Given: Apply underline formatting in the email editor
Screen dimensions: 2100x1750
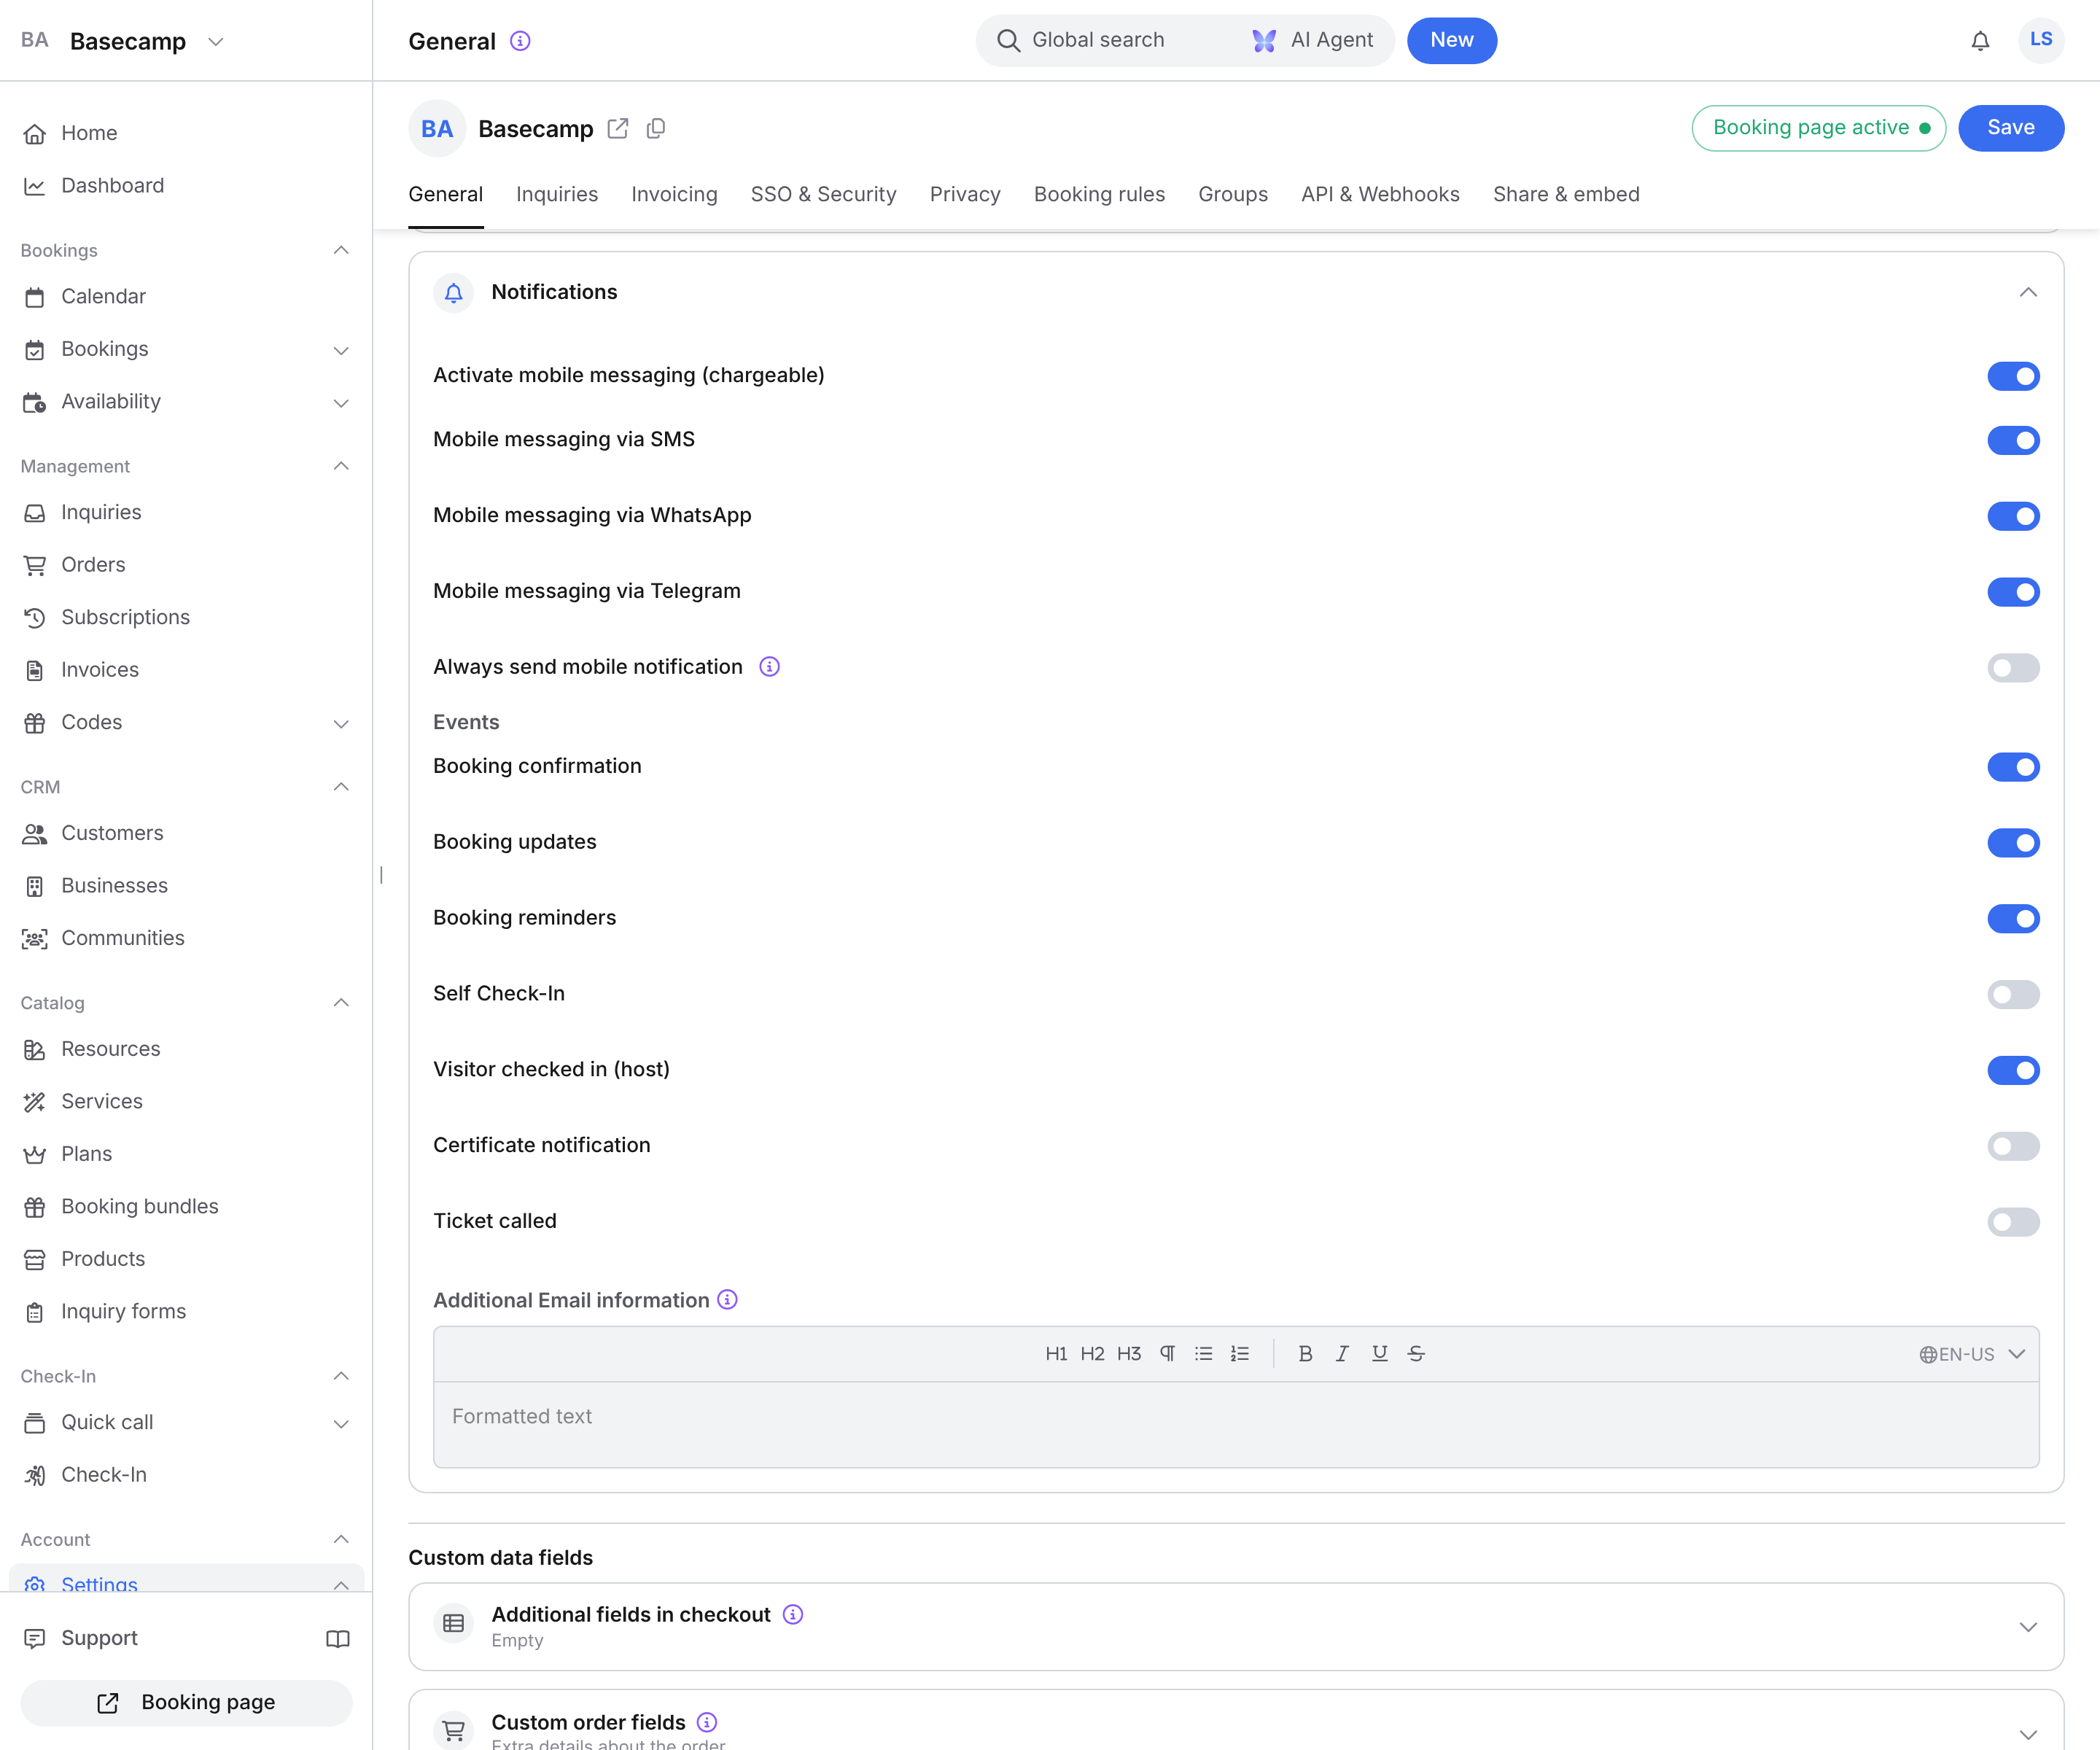Looking at the screenshot, I should coord(1379,1353).
